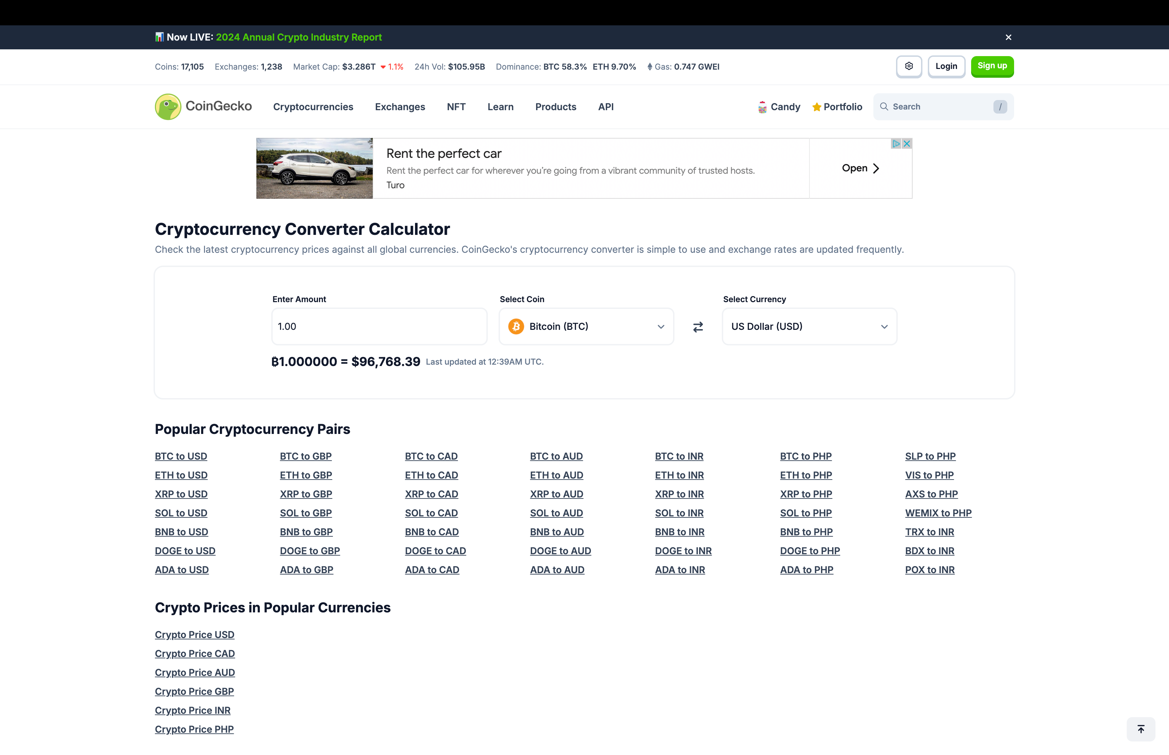Click the Turo car ad thumbnail
The height and width of the screenshot is (755, 1169).
click(x=315, y=168)
